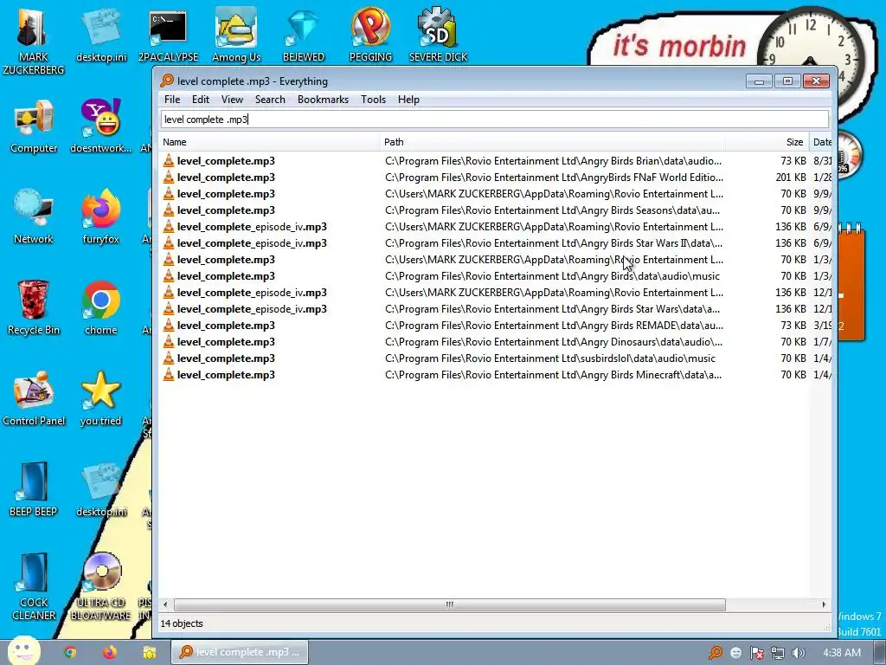
Task: Select level_complete.mp3 in Angry Birds Brian path
Action: tap(495, 160)
